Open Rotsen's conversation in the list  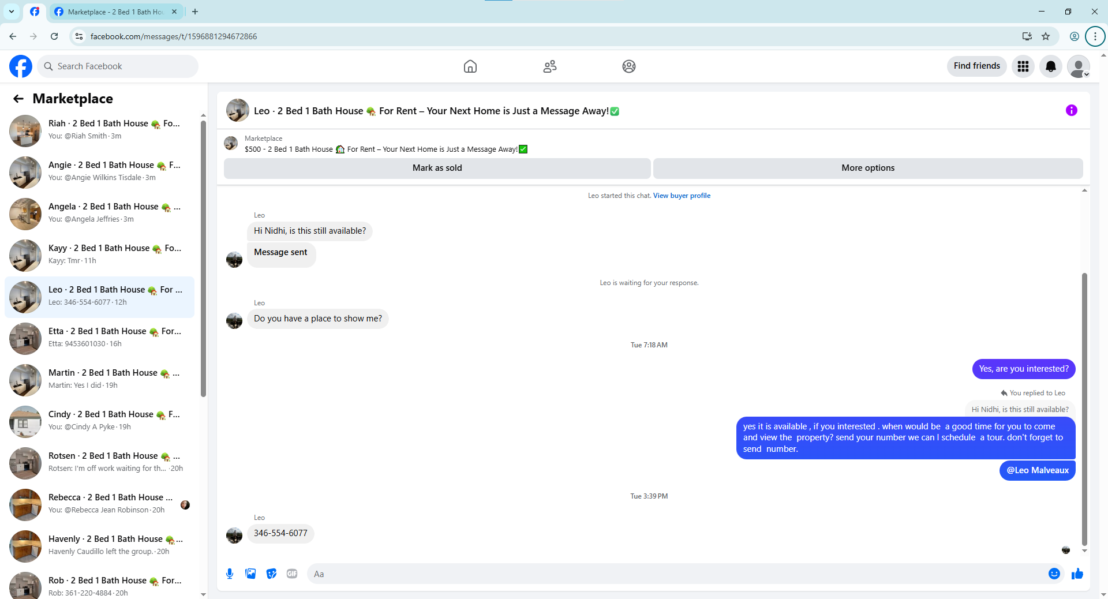(100, 463)
